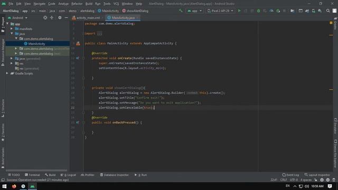Click the UTF-8 encoding indicator
This screenshot has height=190, width=338.
294,180
